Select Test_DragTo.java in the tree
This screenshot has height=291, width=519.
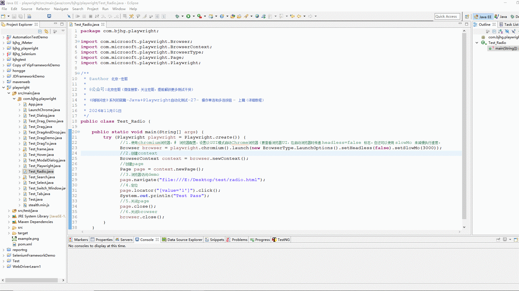(x=42, y=144)
